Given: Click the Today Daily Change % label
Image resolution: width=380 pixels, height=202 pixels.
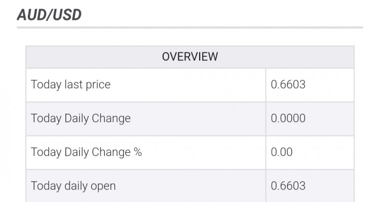Looking at the screenshot, I should 86,152.
